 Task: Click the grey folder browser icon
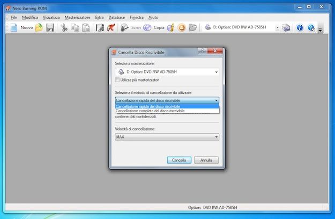193,27
